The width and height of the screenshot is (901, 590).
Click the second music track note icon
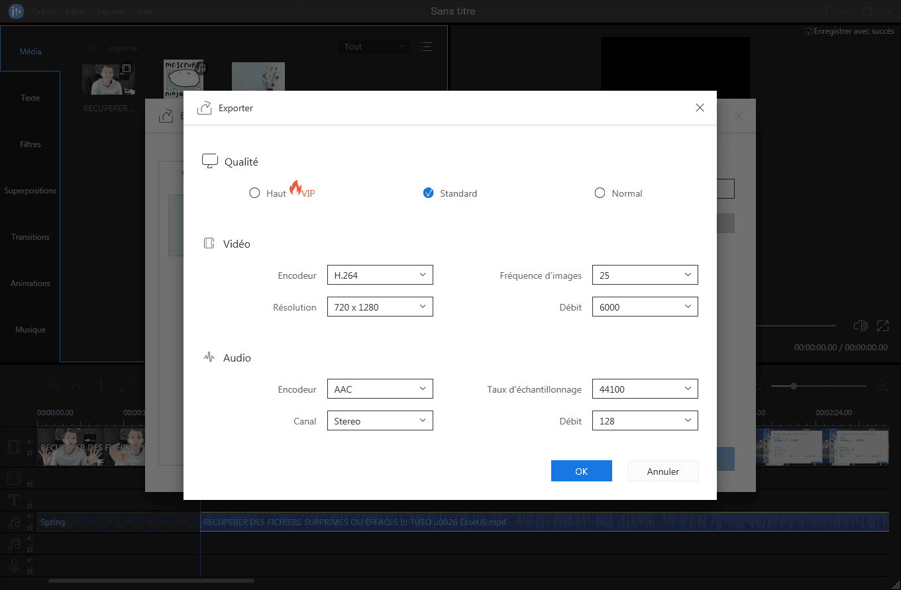pyautogui.click(x=14, y=544)
